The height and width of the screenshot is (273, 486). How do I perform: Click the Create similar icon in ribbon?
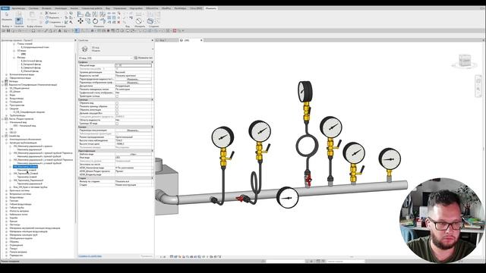[150, 21]
